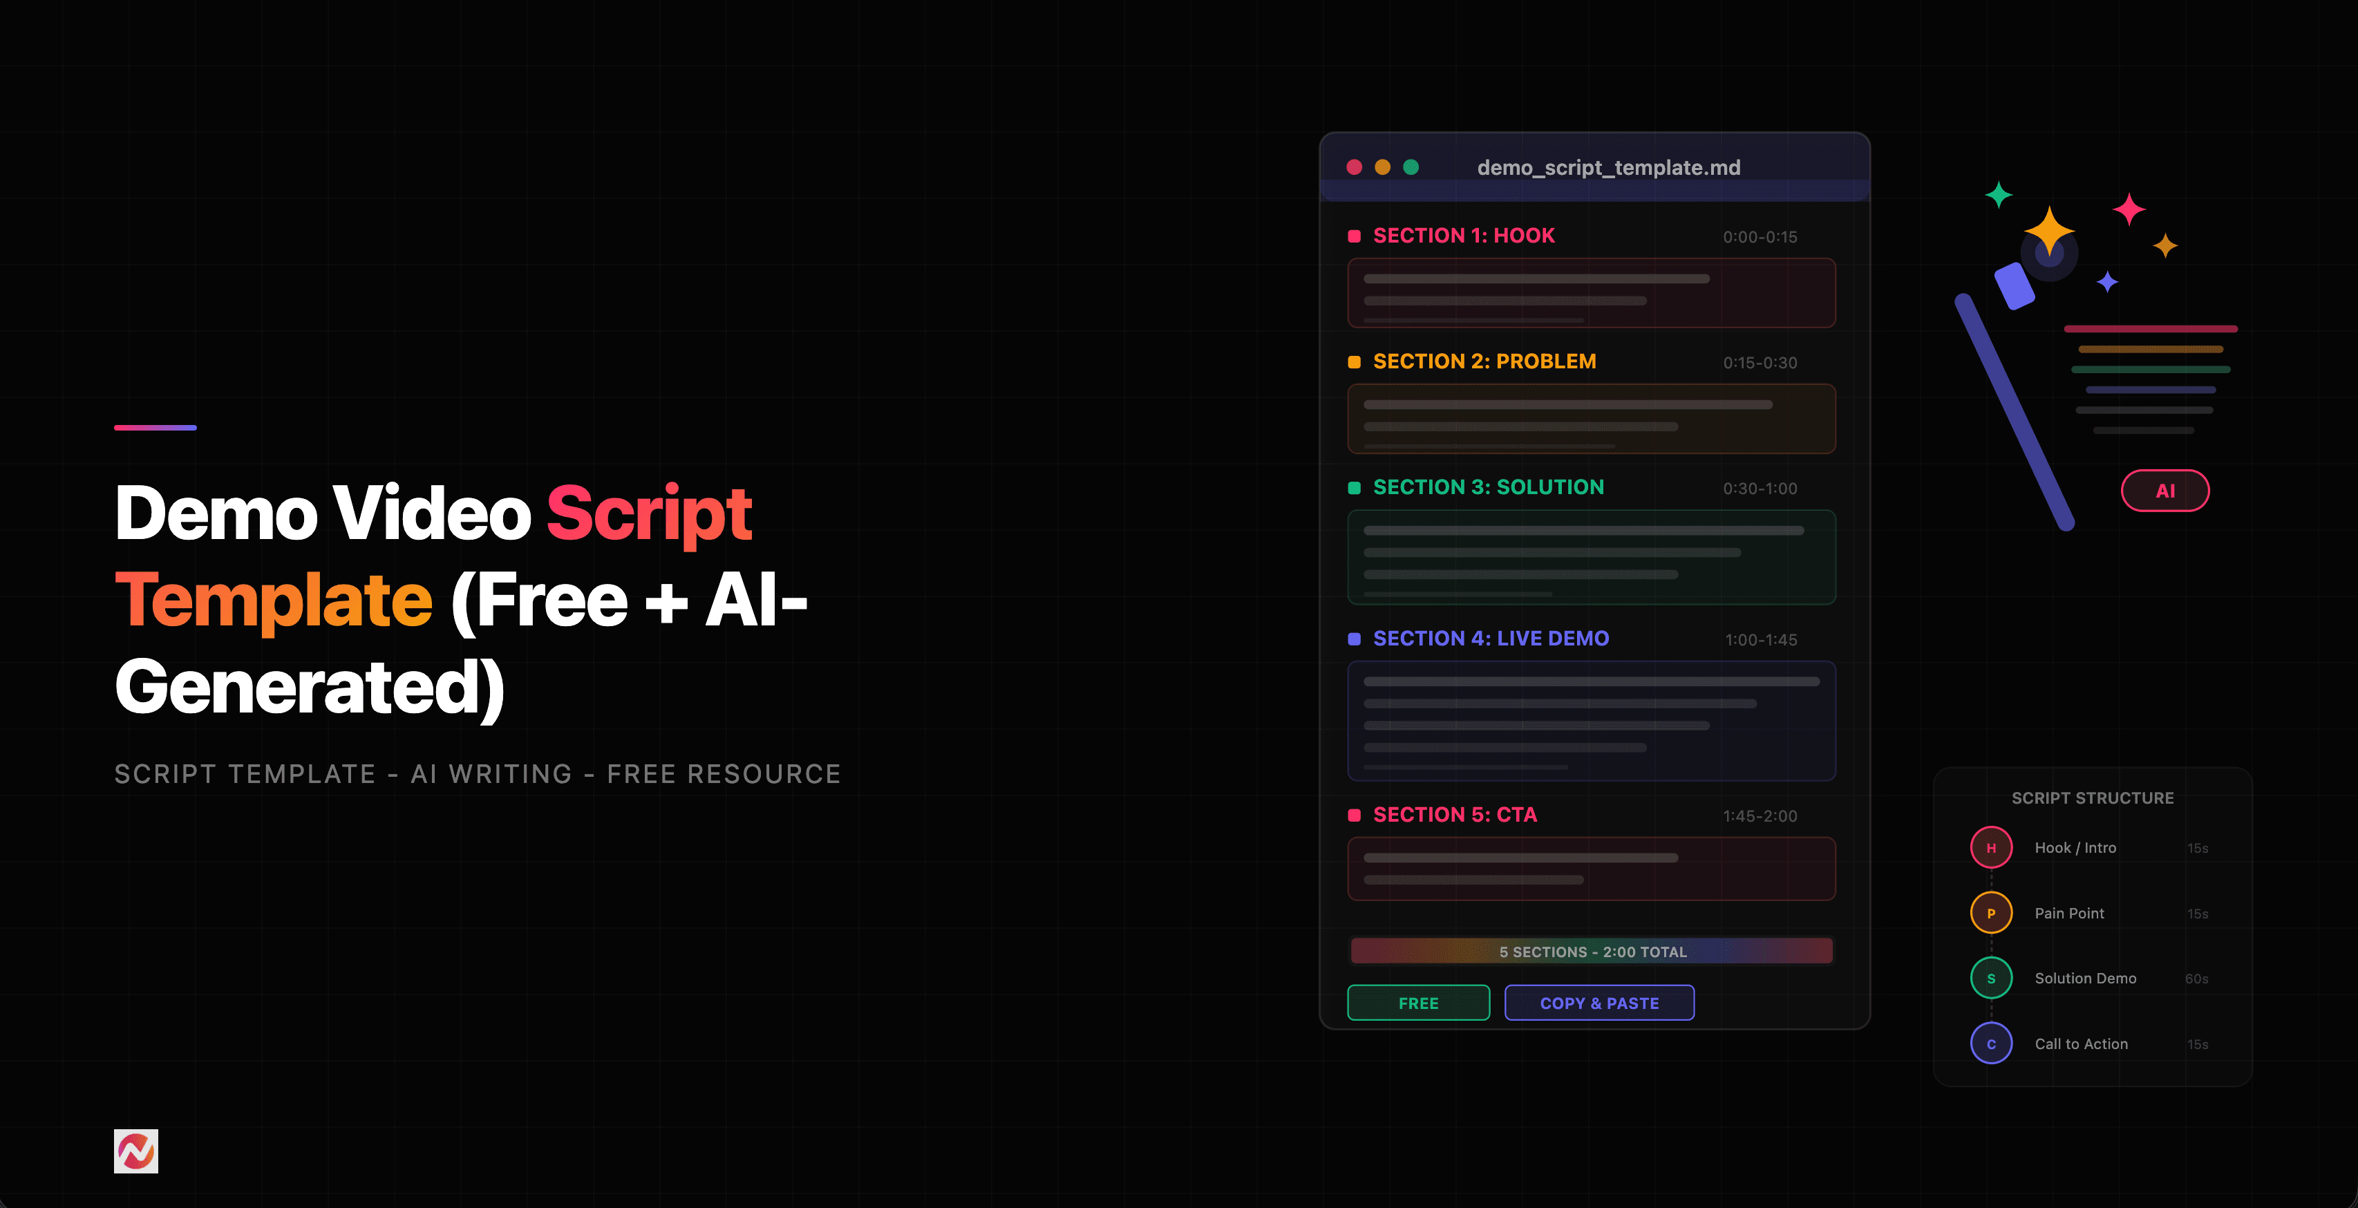
Task: Toggle the Pain Point step circle labeled P
Action: coord(1991,912)
